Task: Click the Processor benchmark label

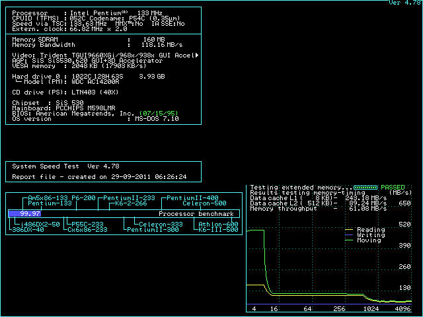Action: point(196,214)
